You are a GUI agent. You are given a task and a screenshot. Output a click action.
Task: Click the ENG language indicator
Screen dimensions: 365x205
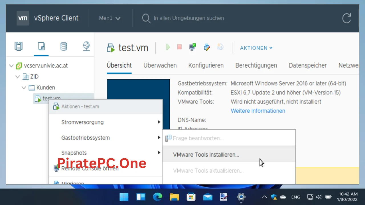296,197
